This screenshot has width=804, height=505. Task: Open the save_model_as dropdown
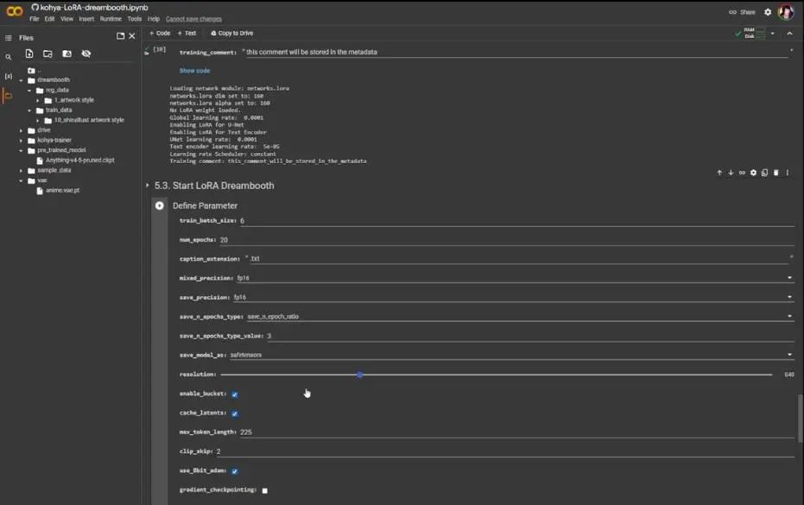coord(512,355)
